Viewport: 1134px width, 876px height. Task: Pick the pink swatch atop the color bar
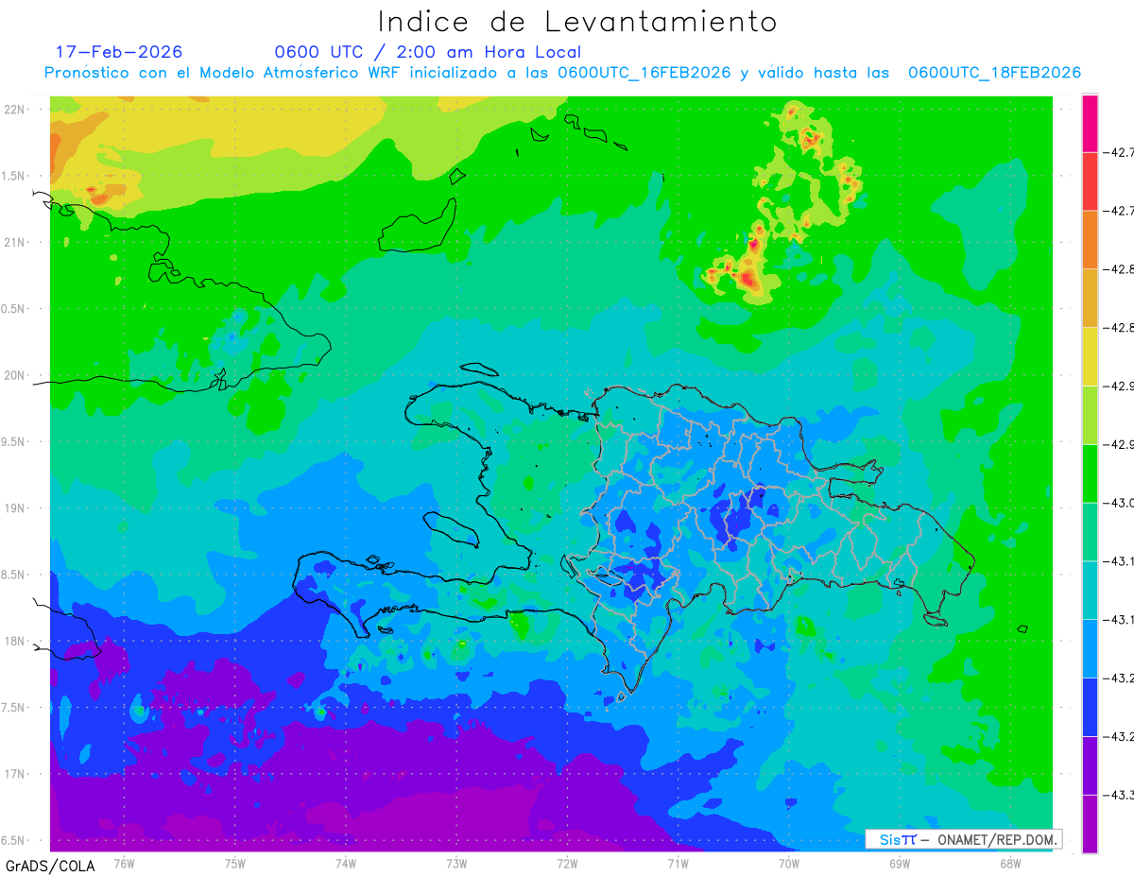pyautogui.click(x=1090, y=123)
